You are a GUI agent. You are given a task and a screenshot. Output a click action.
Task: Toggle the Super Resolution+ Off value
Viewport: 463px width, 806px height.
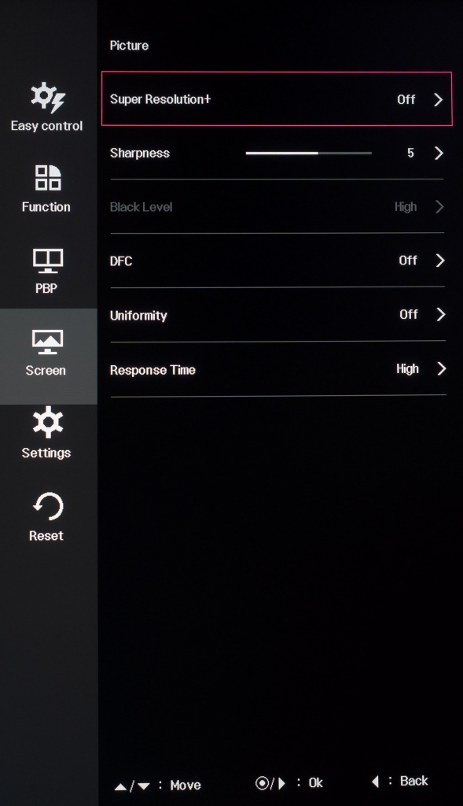[406, 99]
